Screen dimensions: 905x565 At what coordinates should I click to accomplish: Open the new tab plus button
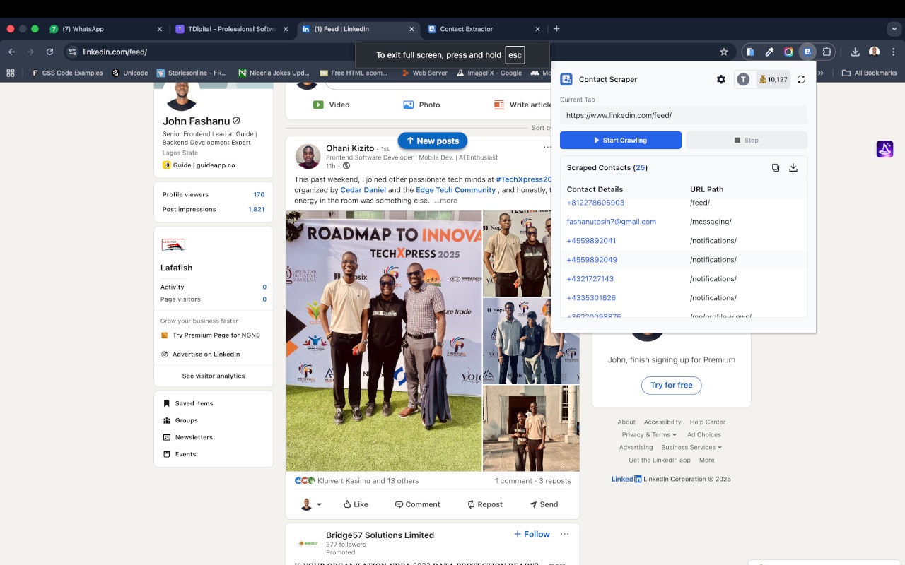556,29
